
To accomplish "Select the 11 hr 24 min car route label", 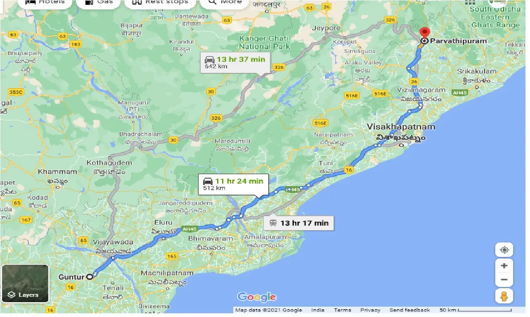I will pos(233,184).
